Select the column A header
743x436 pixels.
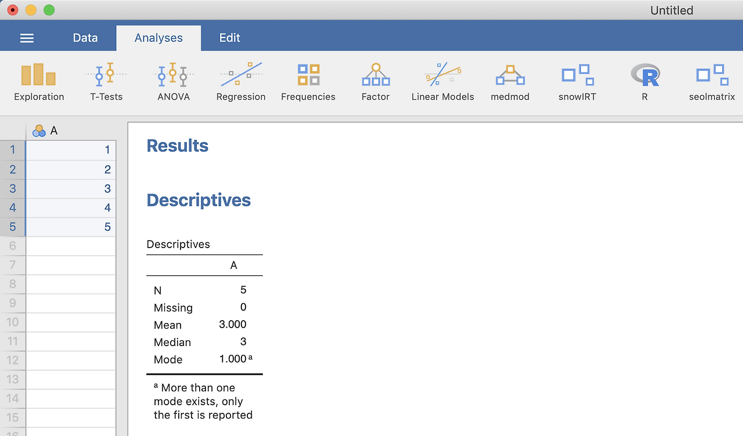tap(71, 131)
